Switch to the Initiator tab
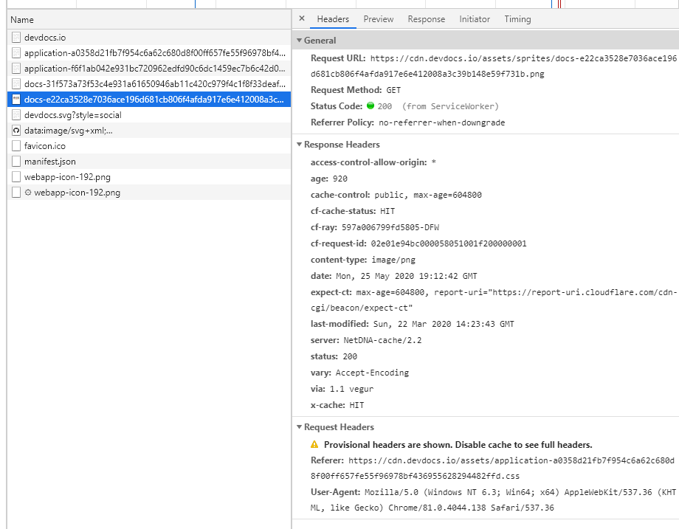 475,19
